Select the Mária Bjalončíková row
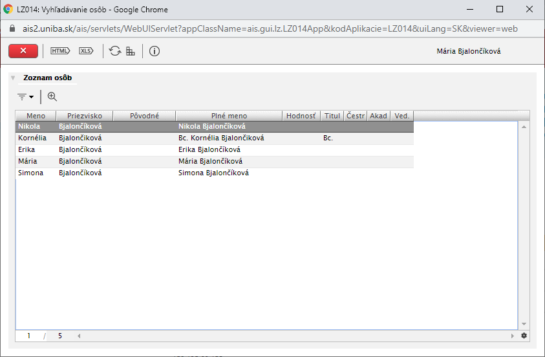The image size is (545, 357). click(213, 161)
